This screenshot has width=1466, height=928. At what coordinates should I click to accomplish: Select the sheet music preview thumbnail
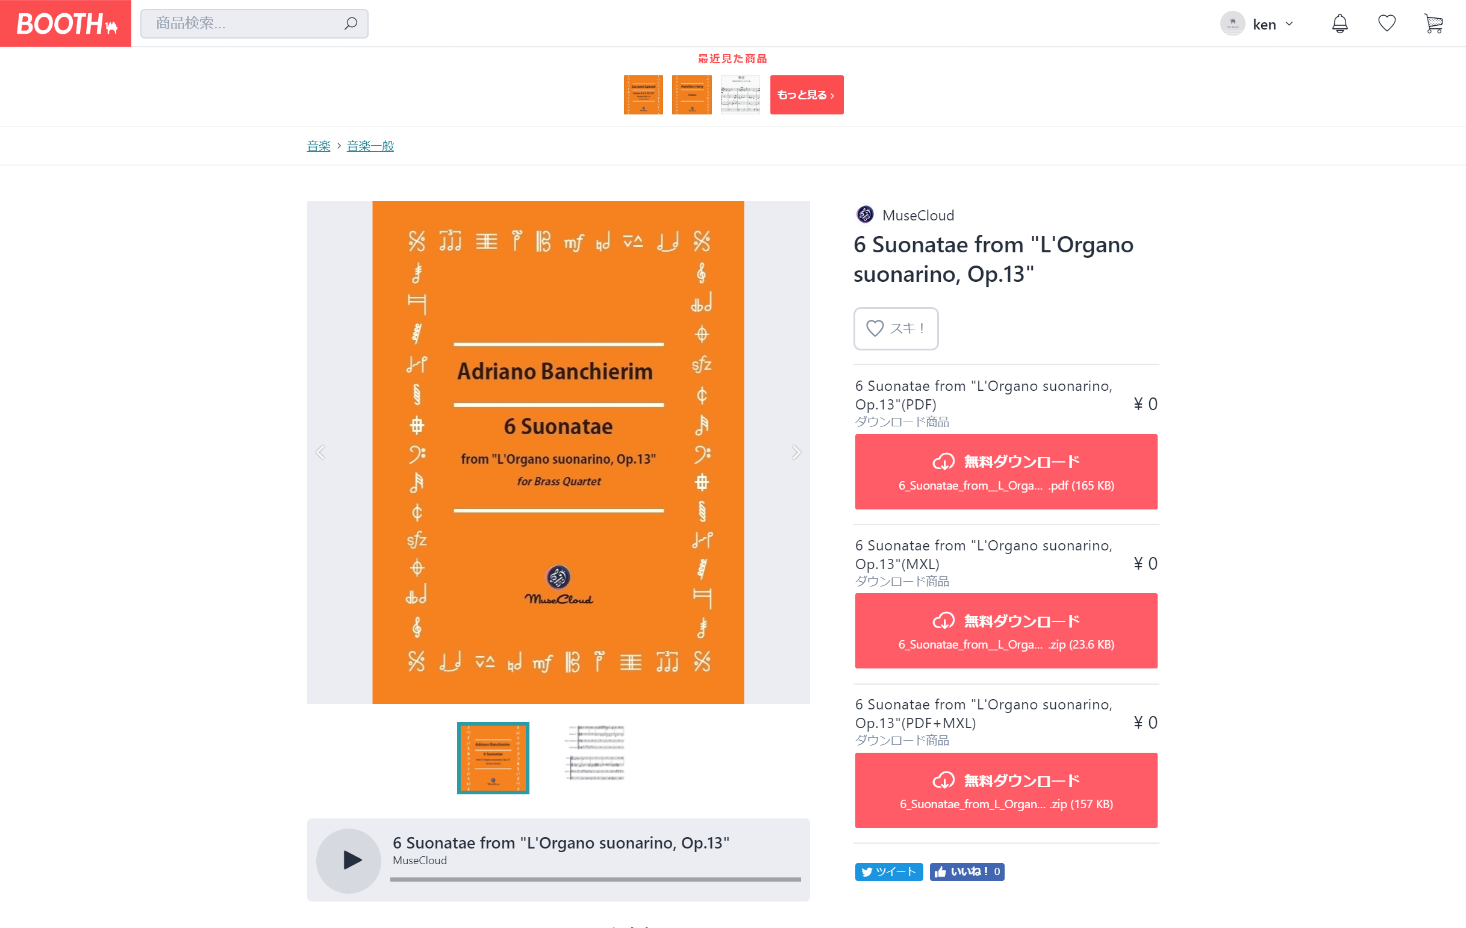click(x=596, y=753)
